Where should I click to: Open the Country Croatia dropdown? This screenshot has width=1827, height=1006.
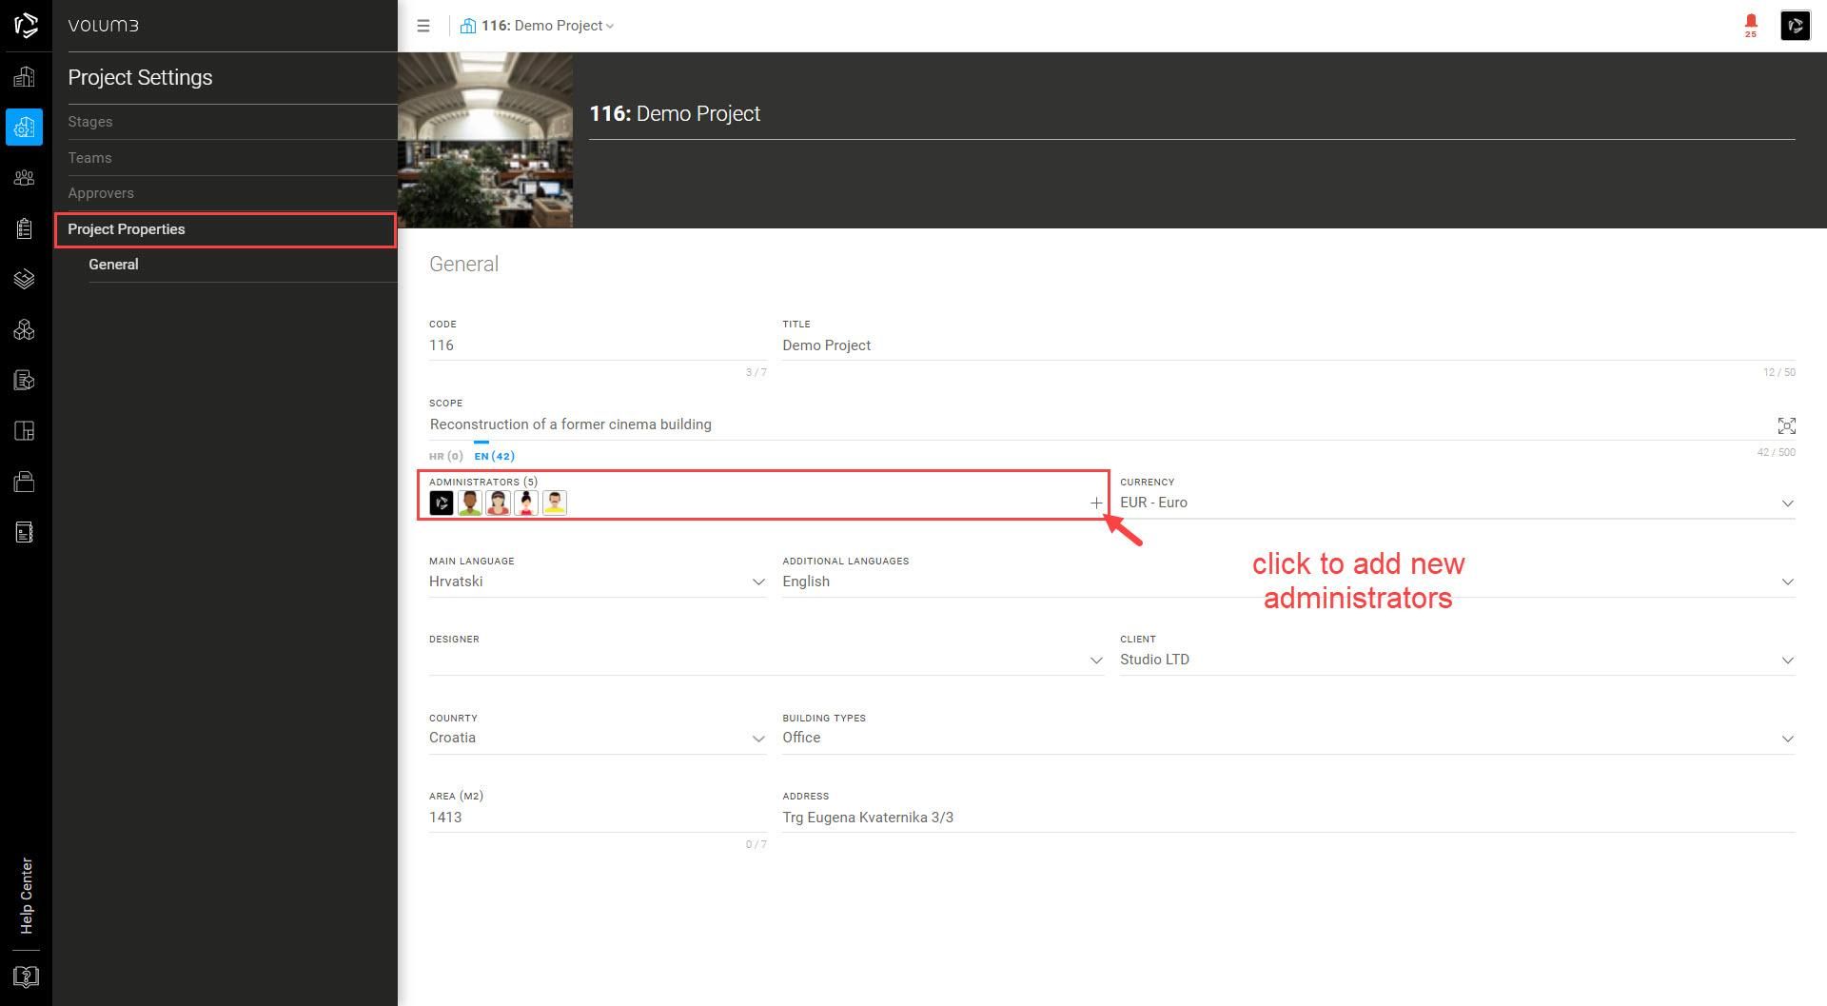(598, 739)
